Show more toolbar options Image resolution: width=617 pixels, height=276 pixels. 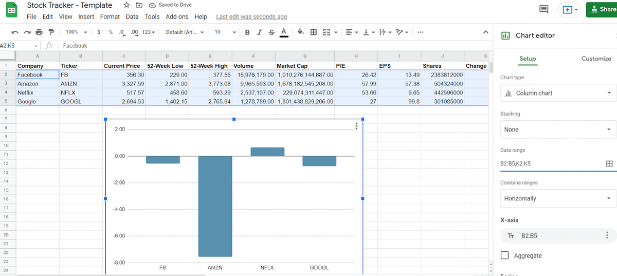pyautogui.click(x=421, y=32)
